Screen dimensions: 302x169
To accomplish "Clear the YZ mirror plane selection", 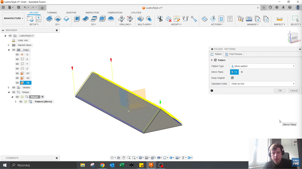I will pos(242,72).
